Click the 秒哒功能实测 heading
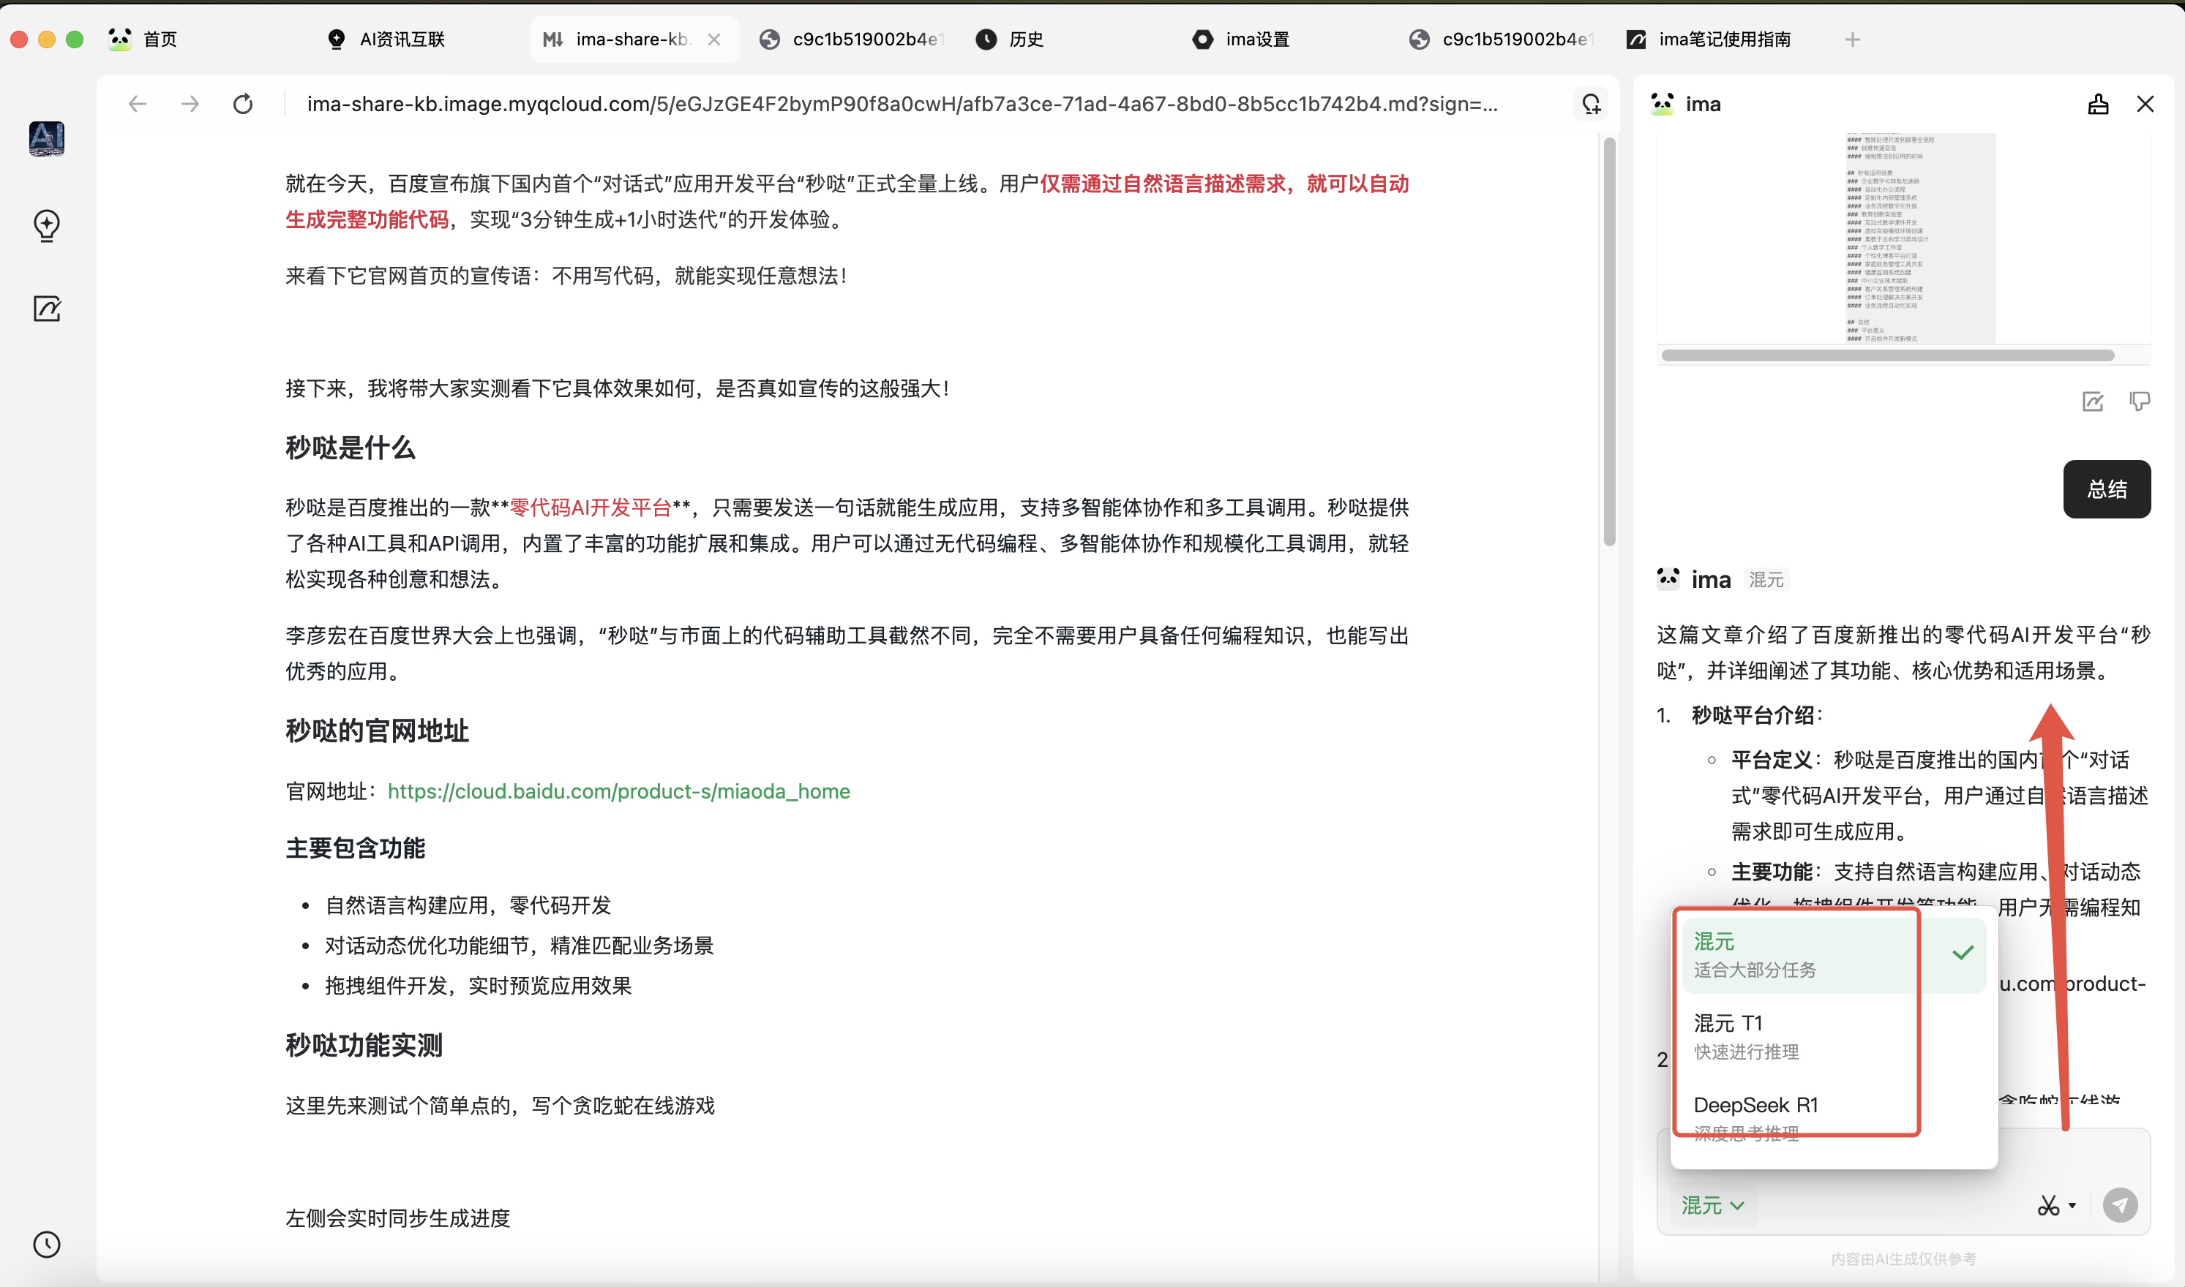The height and width of the screenshot is (1287, 2185). coord(364,1046)
